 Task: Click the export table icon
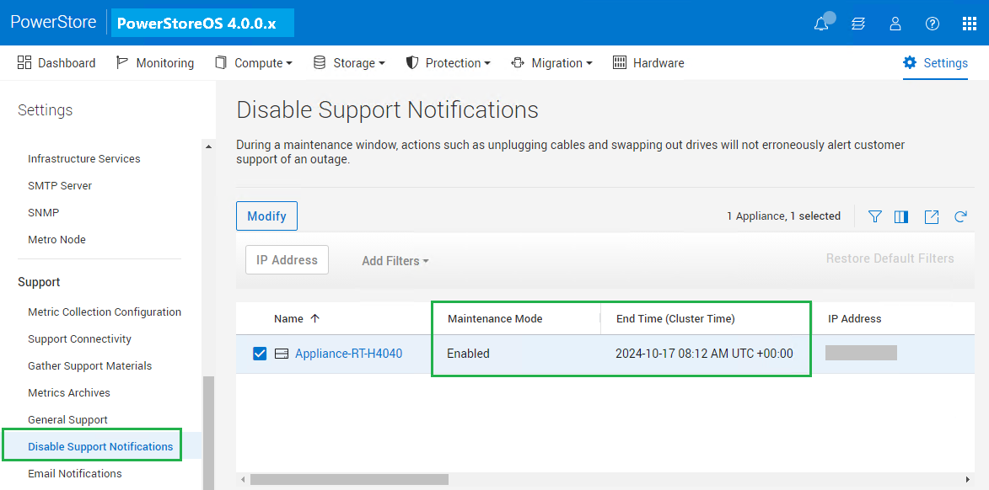[x=931, y=216]
